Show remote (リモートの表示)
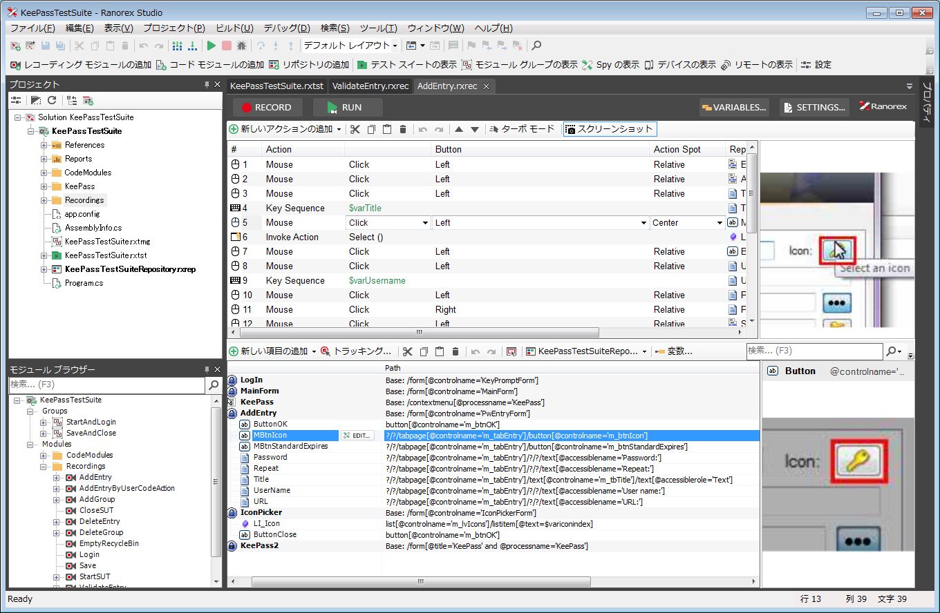The image size is (940, 613). click(757, 65)
